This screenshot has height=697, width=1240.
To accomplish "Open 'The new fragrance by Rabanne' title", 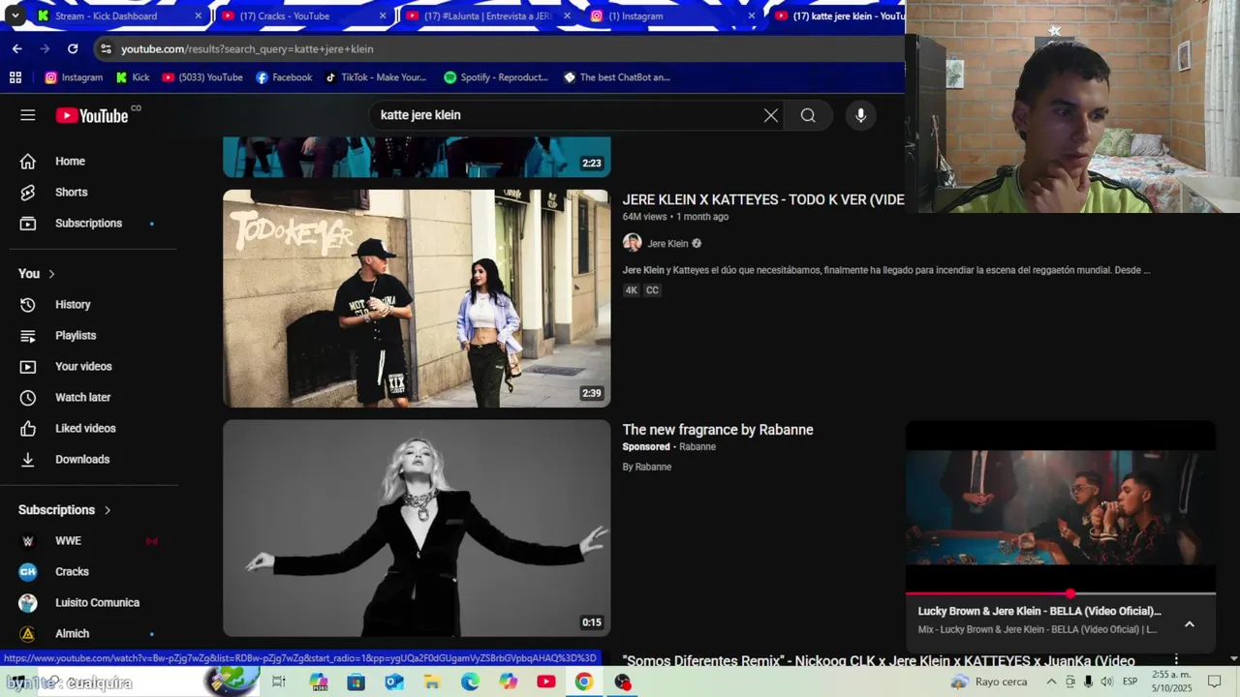I will pos(718,430).
